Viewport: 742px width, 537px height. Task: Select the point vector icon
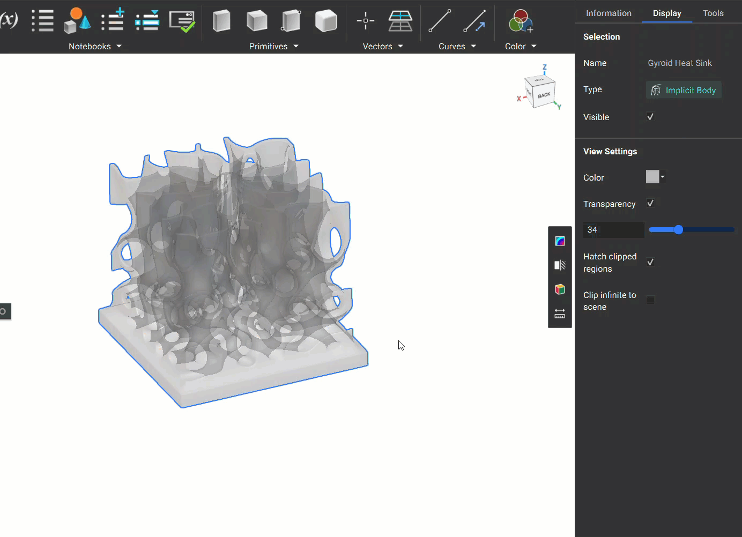pos(366,21)
